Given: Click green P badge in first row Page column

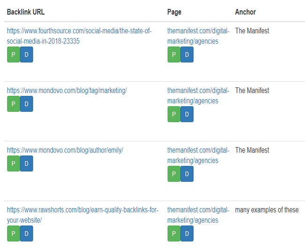Looking at the screenshot, I should pyautogui.click(x=174, y=54).
